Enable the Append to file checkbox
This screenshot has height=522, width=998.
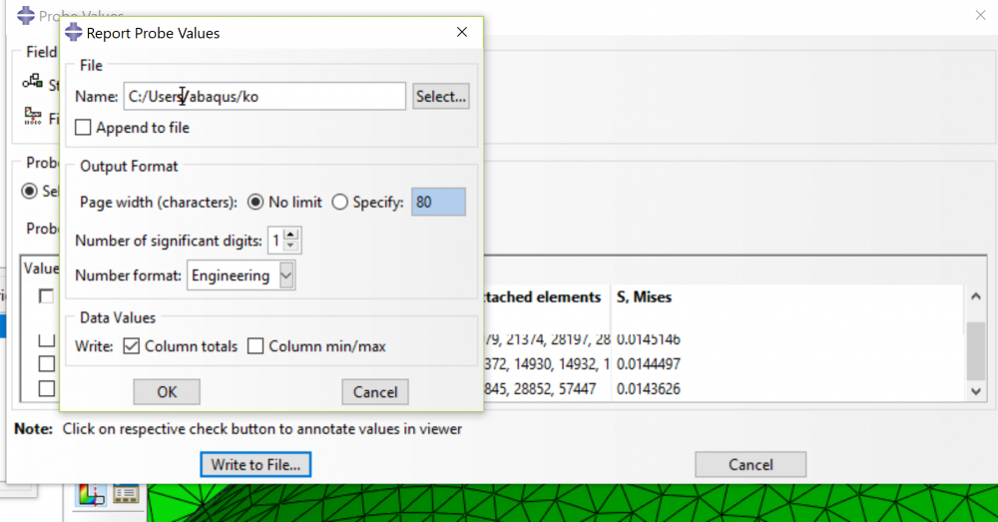click(83, 128)
